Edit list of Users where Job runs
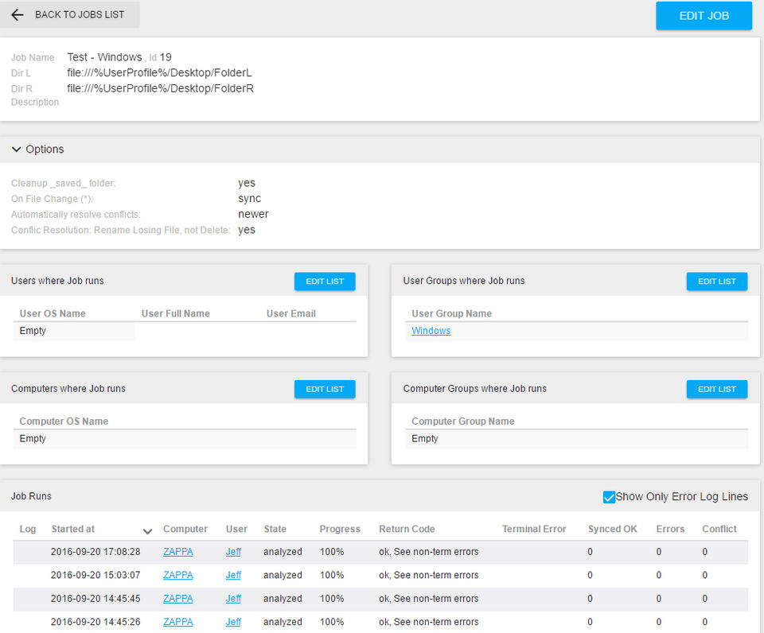764x633 pixels. (x=325, y=282)
